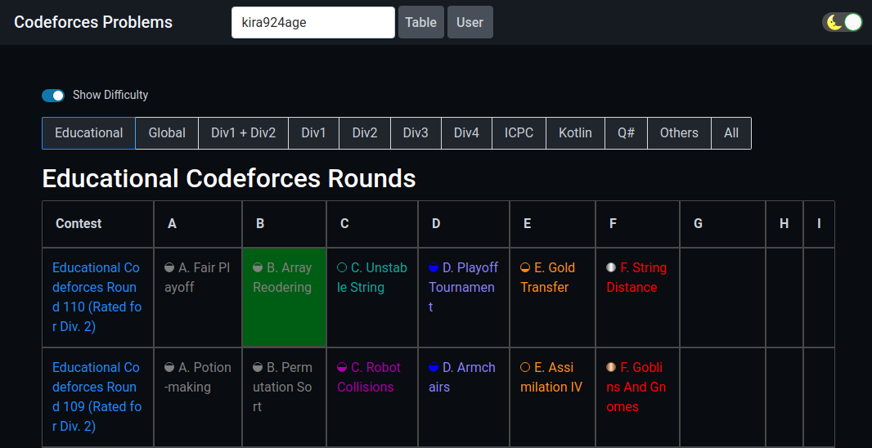Screen dimensions: 872x448
Task: Show the All contests tab
Action: point(731,133)
